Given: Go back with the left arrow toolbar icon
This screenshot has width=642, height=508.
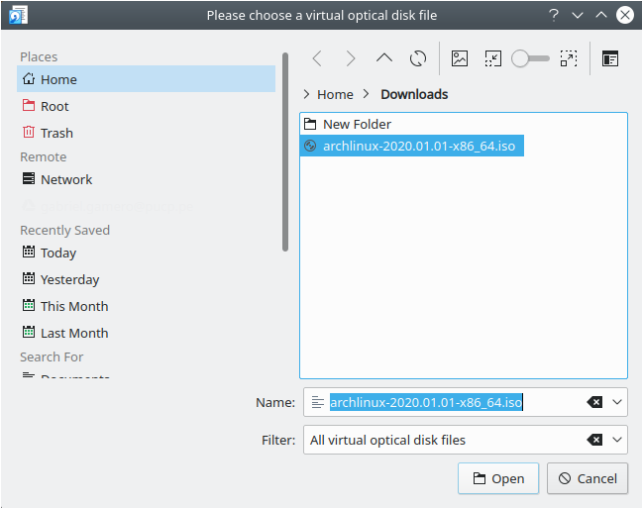Looking at the screenshot, I should pos(317,58).
